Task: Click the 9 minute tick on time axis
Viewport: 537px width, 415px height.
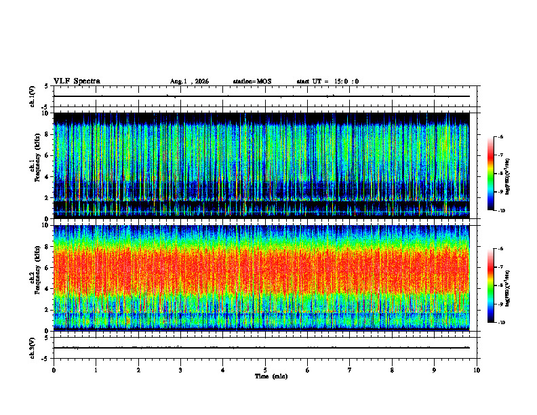Action: coord(434,370)
